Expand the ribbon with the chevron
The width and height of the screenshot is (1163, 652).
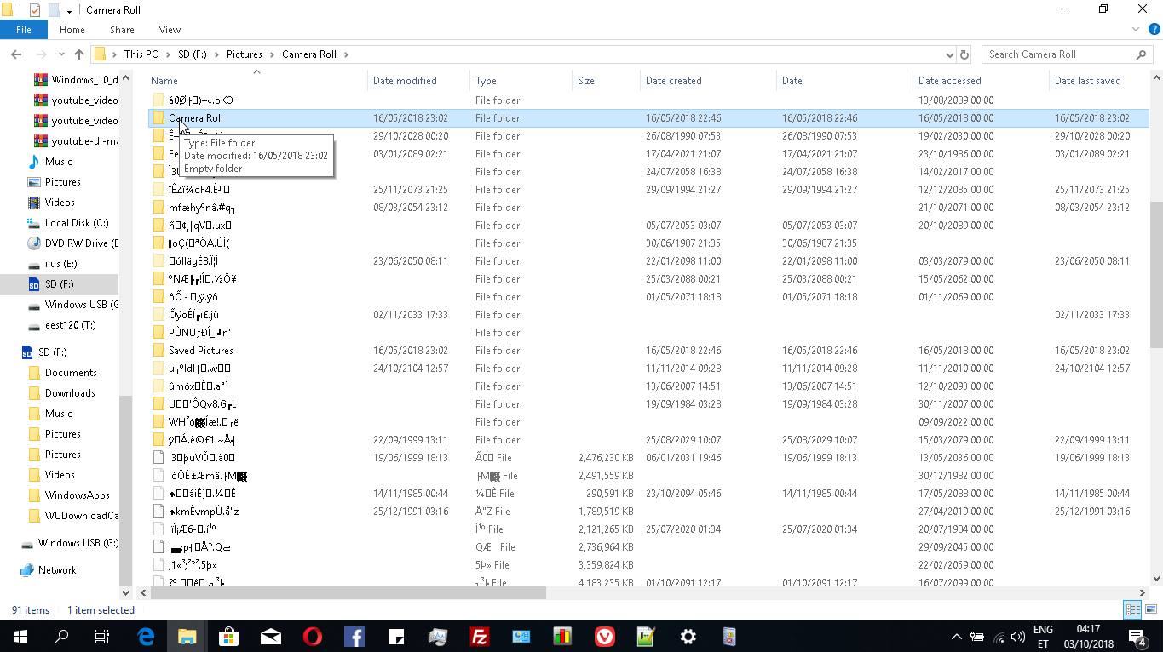(1134, 30)
